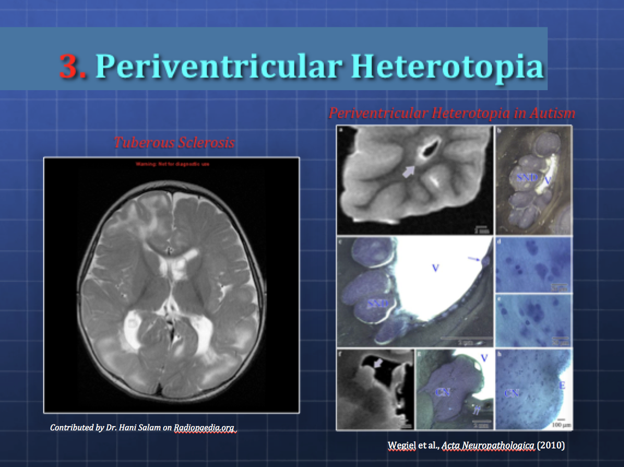Screen dimensions: 624x467
Task: Click the white arrow in panel a
Action: pos(408,172)
